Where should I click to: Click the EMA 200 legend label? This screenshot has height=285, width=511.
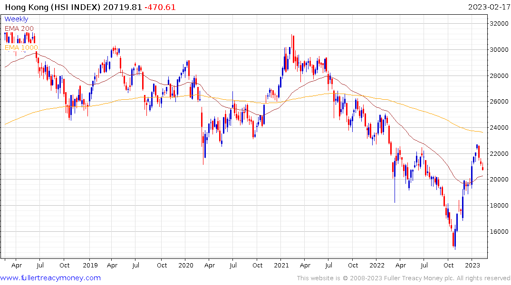19,28
